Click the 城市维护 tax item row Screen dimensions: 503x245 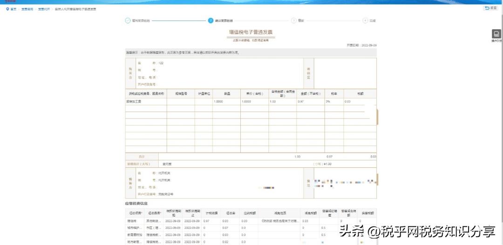[251, 228]
